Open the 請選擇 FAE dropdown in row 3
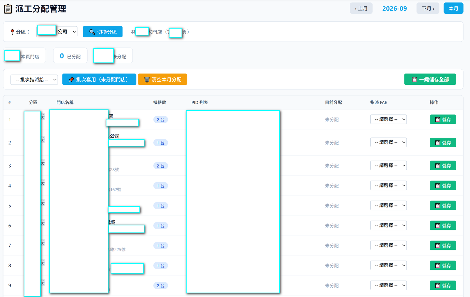 point(388,166)
